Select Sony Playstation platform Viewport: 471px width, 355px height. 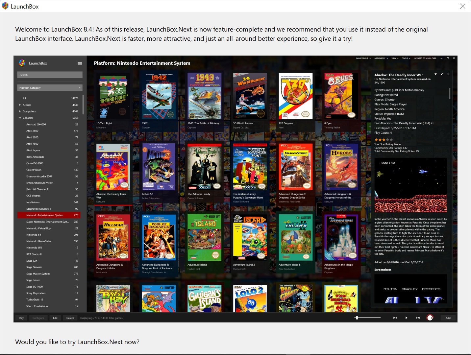click(49, 293)
